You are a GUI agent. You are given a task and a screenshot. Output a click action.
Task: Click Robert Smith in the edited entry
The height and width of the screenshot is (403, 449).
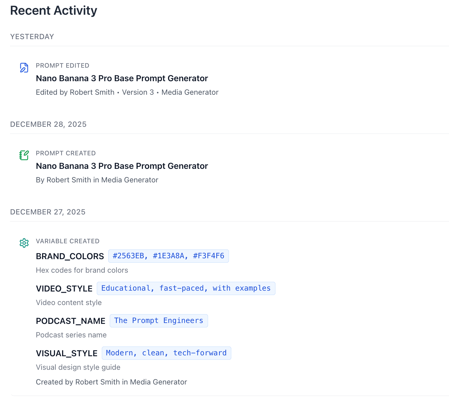[92, 92]
